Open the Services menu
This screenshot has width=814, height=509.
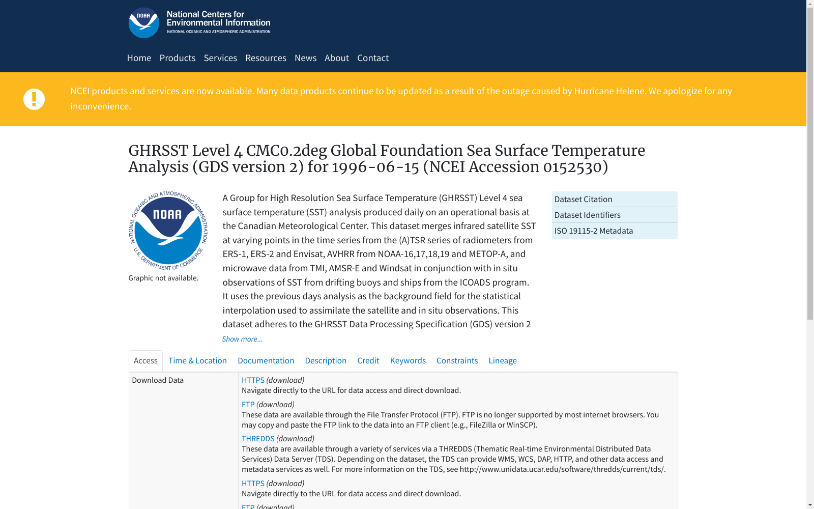coord(220,58)
